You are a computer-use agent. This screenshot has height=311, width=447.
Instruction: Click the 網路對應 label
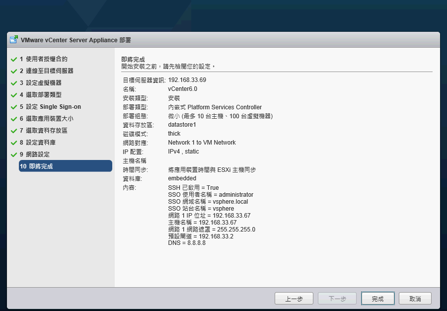pyautogui.click(x=136, y=143)
